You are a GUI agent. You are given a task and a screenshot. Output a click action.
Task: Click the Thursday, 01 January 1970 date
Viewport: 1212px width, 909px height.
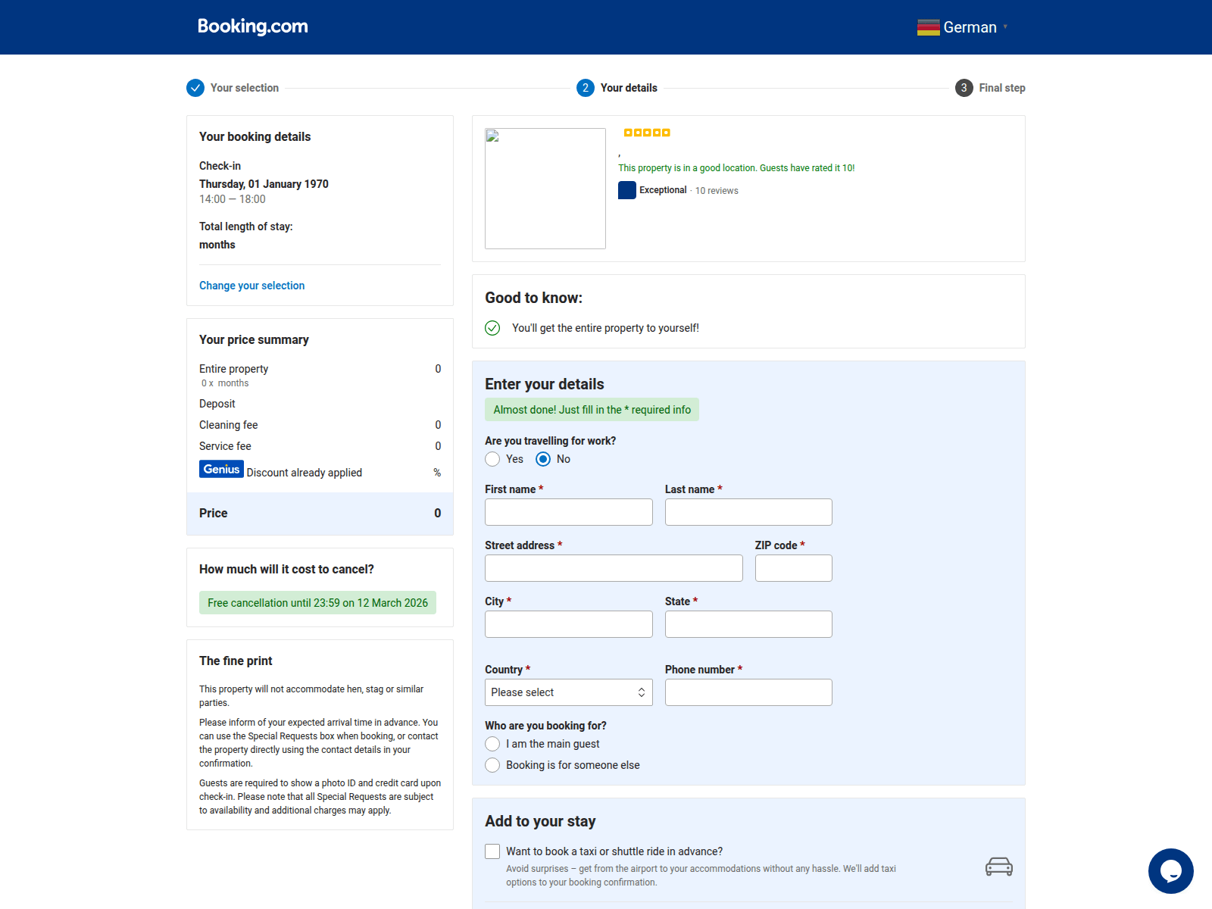264,184
